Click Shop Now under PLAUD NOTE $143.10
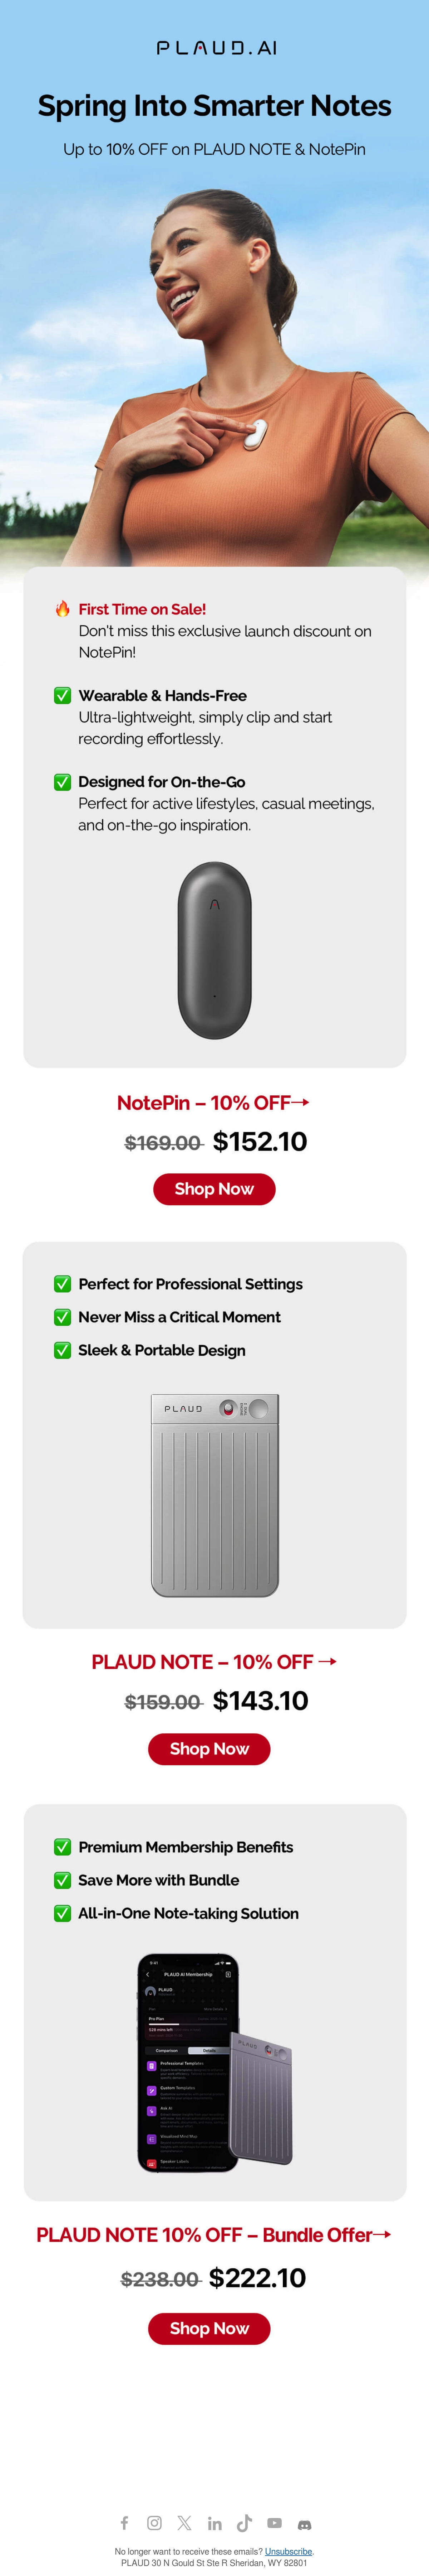 (209, 1748)
